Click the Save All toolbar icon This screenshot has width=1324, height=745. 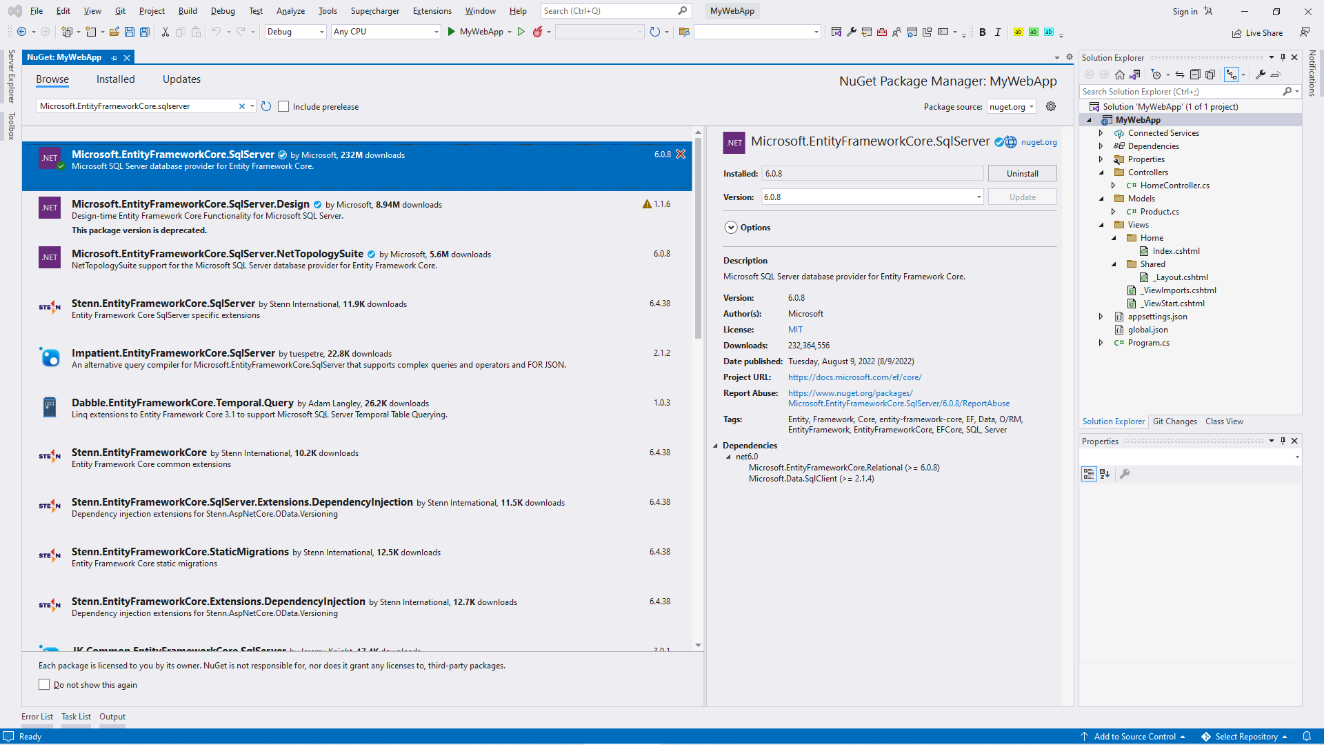tap(145, 32)
